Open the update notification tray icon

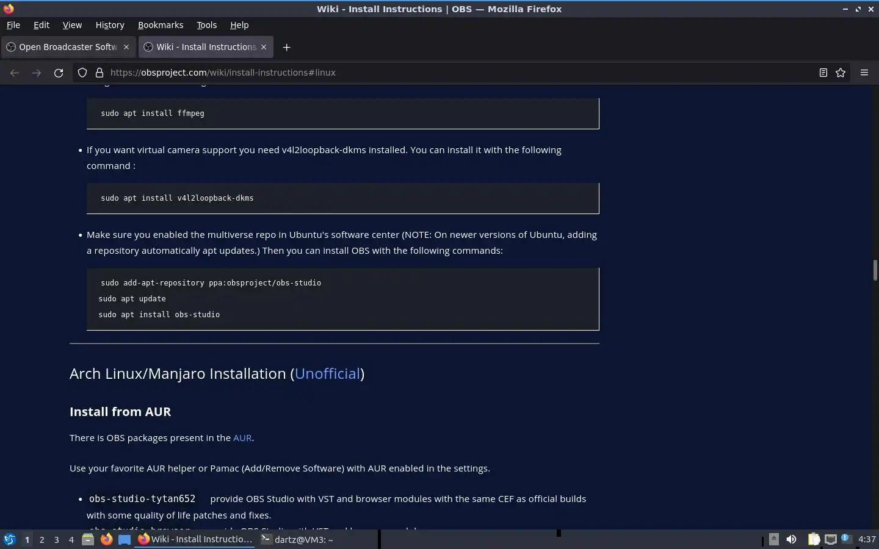(845, 538)
